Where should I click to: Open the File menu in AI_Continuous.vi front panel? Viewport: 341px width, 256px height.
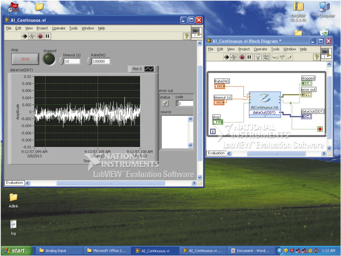coord(9,28)
